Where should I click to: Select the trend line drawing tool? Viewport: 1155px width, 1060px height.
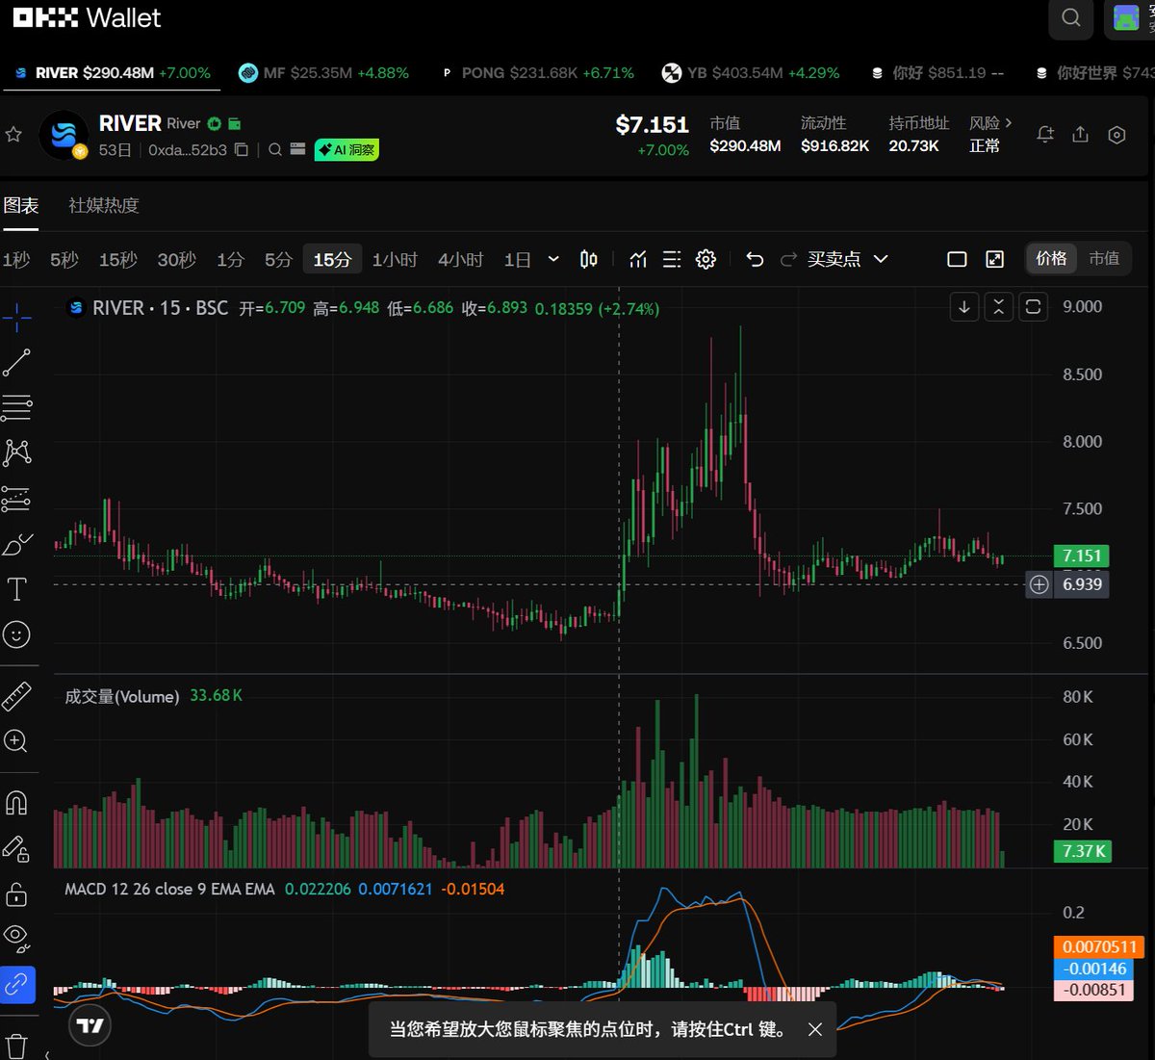click(x=16, y=363)
